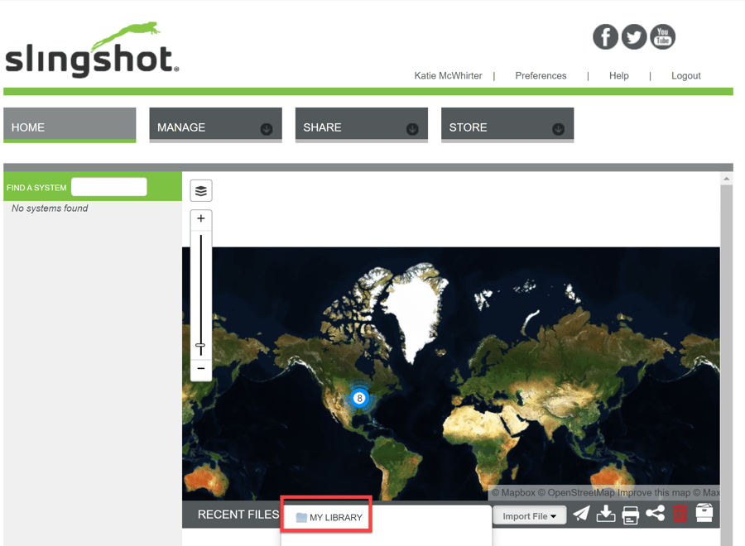Expand the MANAGE menu arrow
This screenshot has height=546, width=745.
(x=267, y=129)
